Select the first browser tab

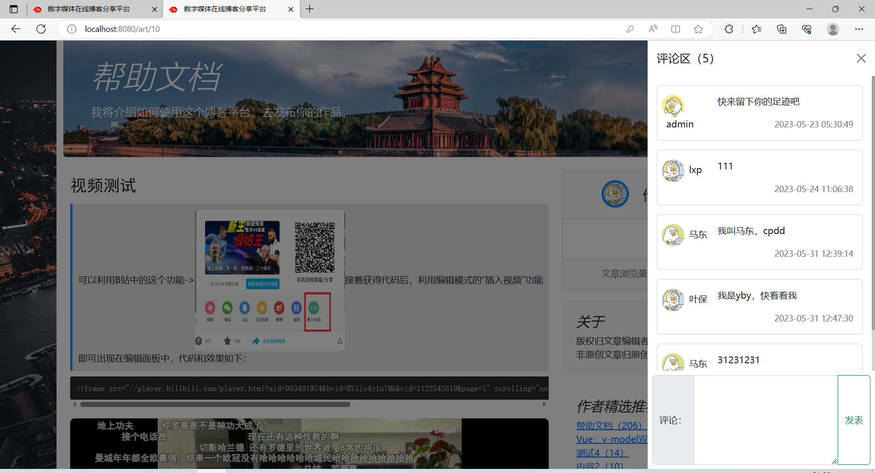point(87,9)
